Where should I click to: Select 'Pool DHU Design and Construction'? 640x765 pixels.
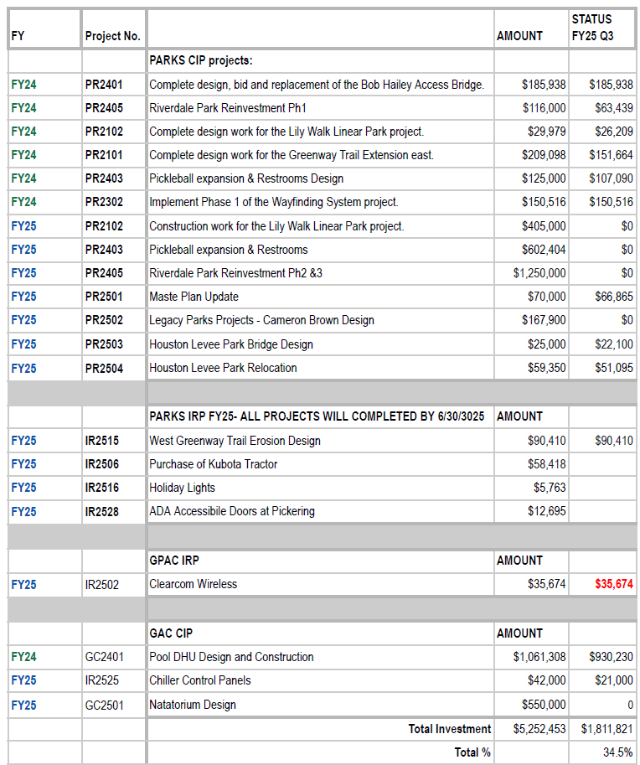click(231, 657)
